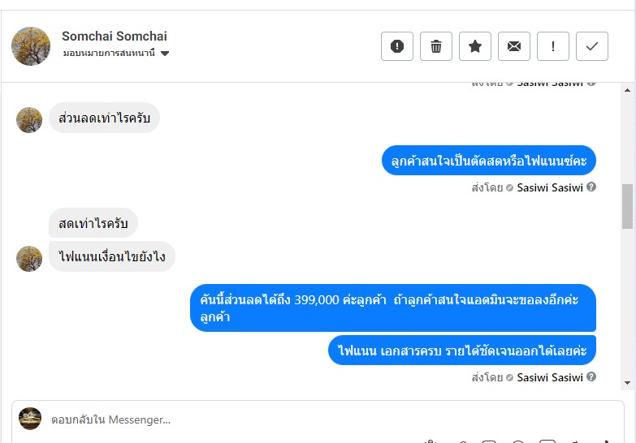The image size is (636, 443).
Task: Mark conversation done with checkmark button
Action: pyautogui.click(x=592, y=46)
